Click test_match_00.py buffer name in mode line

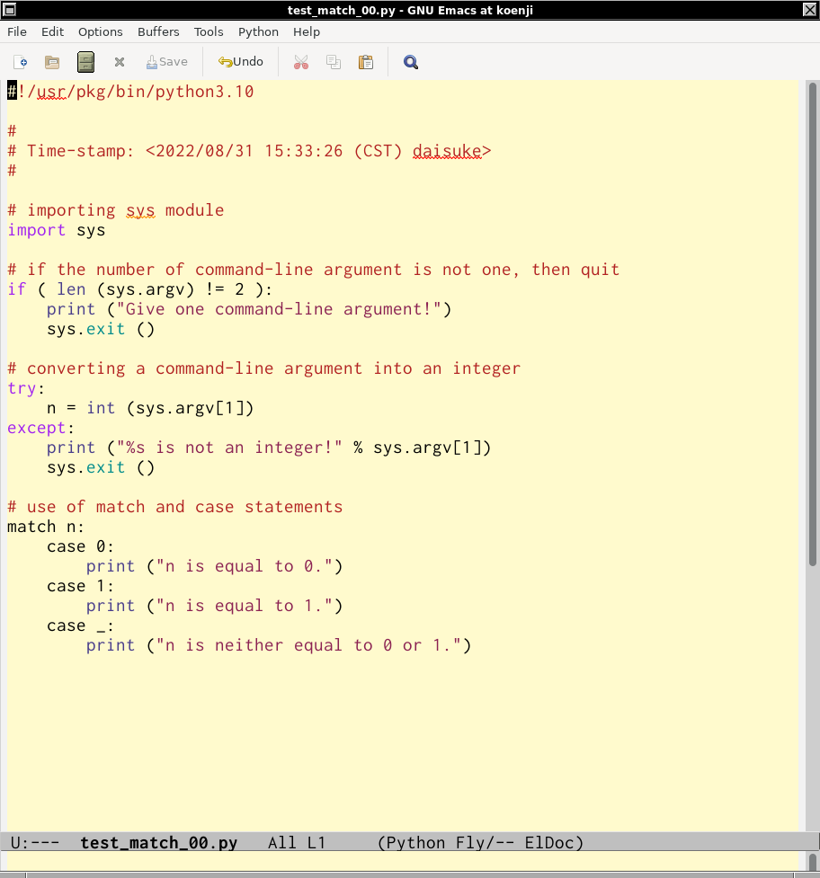click(x=159, y=843)
